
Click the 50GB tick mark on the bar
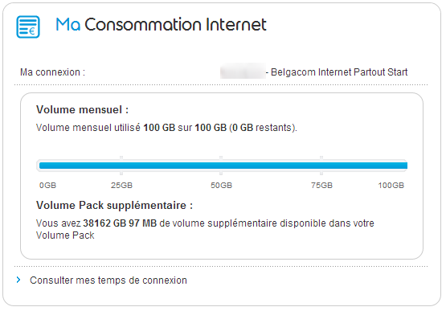[x=221, y=166]
